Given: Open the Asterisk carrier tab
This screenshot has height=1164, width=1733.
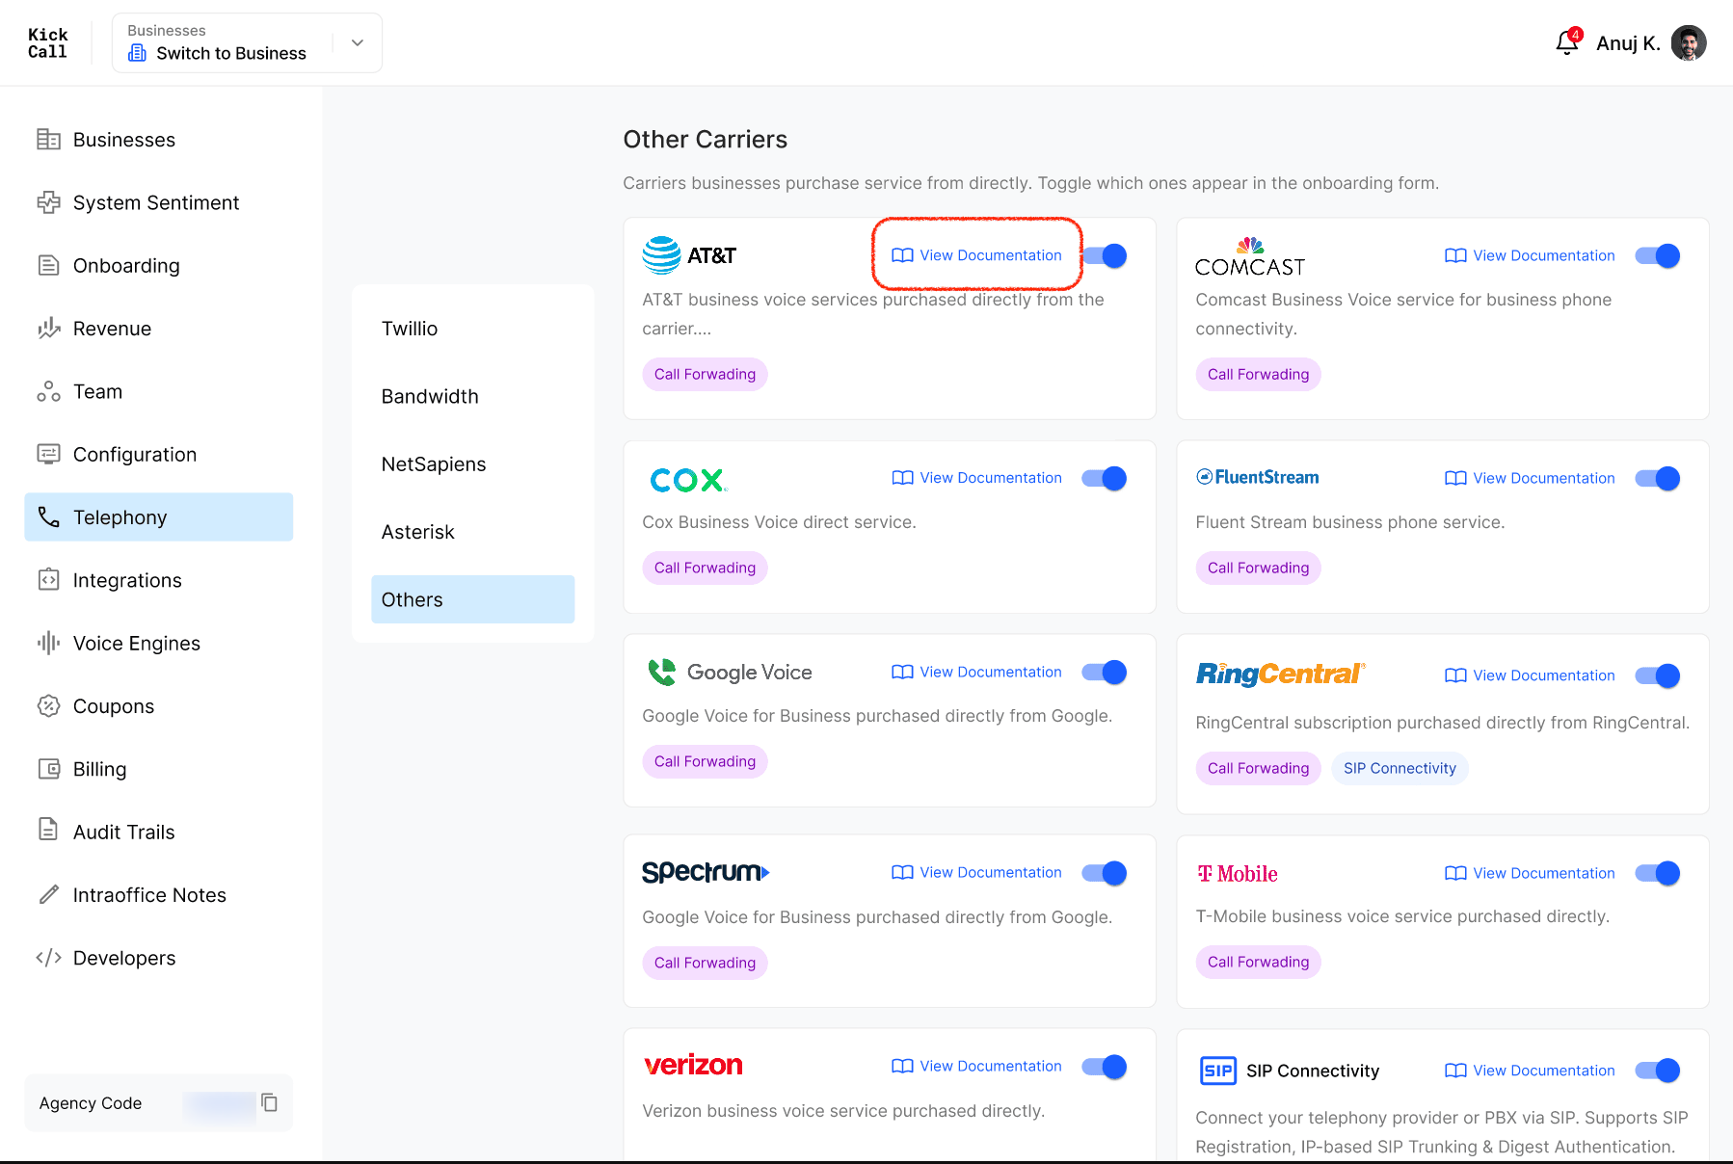Looking at the screenshot, I should pyautogui.click(x=473, y=532).
